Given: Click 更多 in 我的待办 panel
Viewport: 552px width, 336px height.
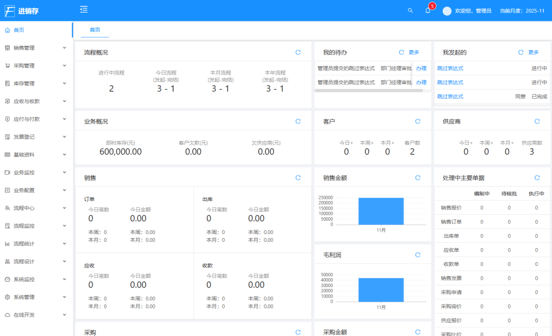Looking at the screenshot, I should point(414,52).
